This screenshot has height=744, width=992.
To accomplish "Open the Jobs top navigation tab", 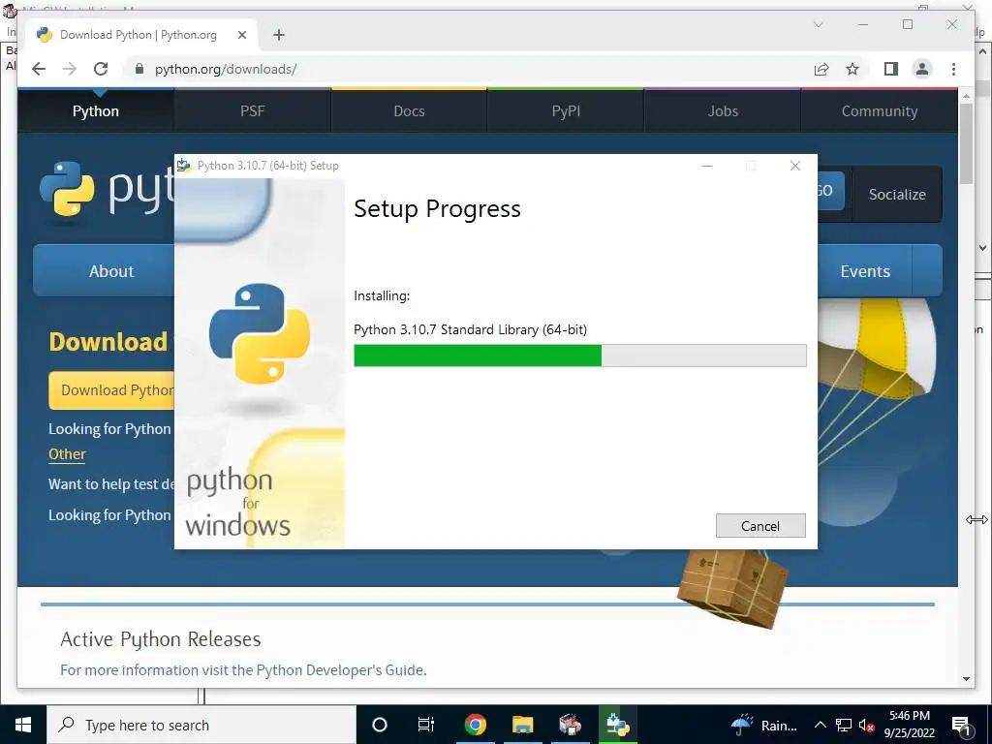I will [x=723, y=111].
